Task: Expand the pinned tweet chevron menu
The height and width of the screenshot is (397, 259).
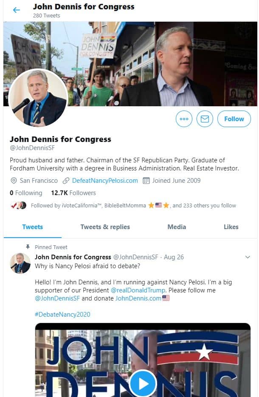Action: pyautogui.click(x=248, y=257)
